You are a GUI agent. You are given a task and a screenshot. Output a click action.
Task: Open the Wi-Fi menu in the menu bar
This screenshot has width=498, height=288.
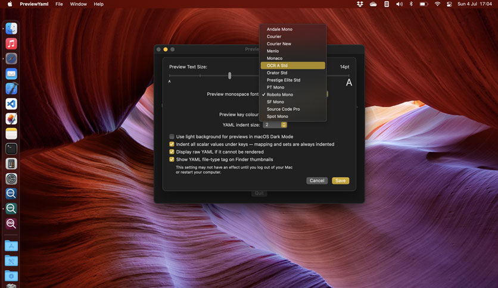tap(437, 4)
